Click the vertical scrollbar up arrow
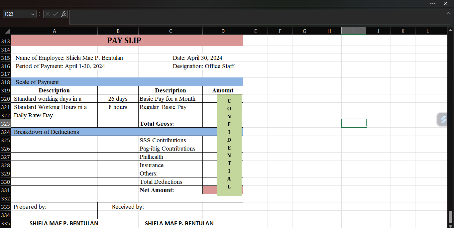The width and height of the screenshot is (454, 228). coord(451,30)
